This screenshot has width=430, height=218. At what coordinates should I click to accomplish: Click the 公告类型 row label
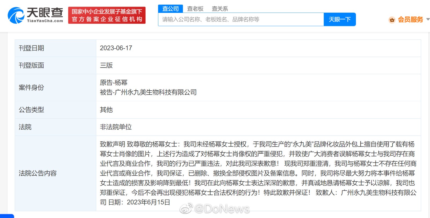click(31, 110)
